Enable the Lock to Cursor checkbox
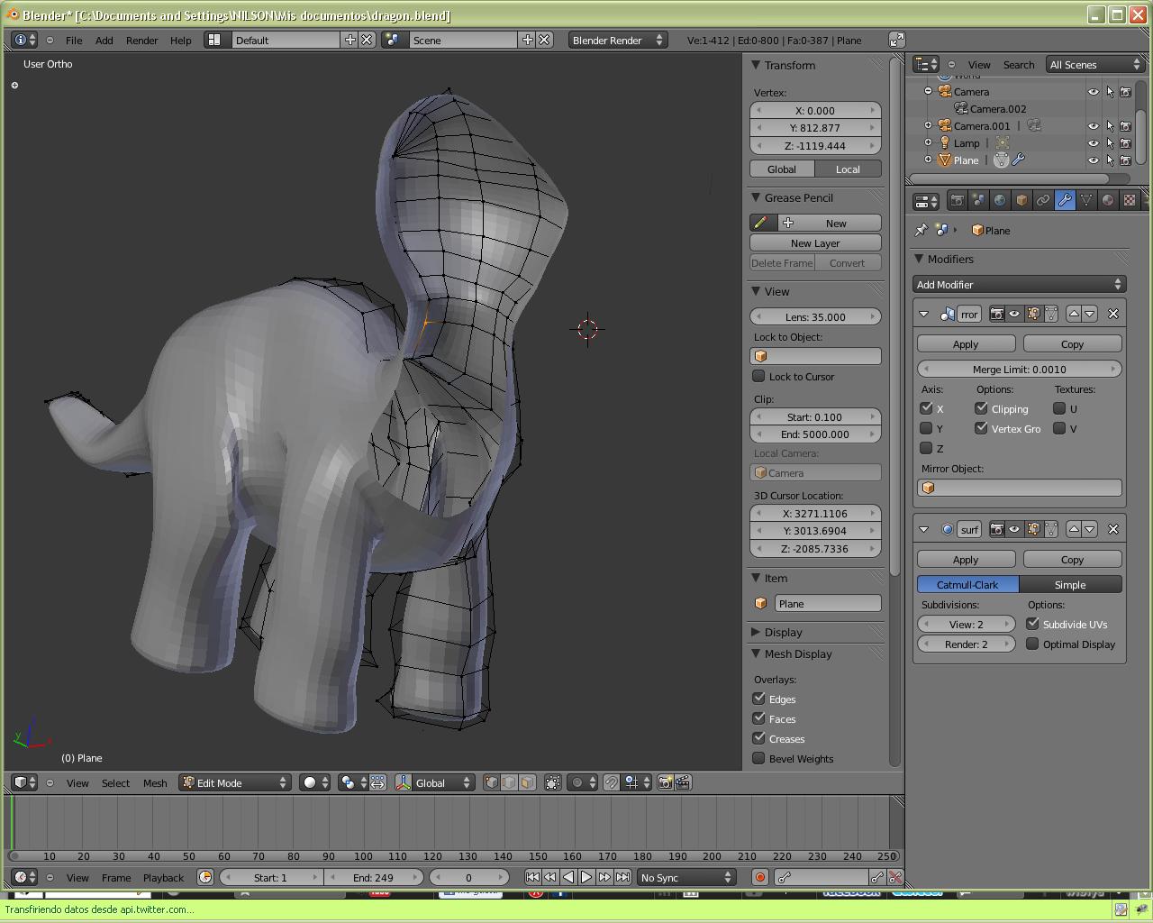1153x923 pixels. pos(759,377)
